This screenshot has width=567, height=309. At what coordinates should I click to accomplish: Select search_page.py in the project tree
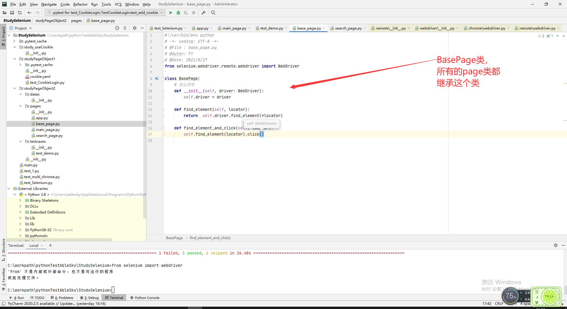pos(49,135)
